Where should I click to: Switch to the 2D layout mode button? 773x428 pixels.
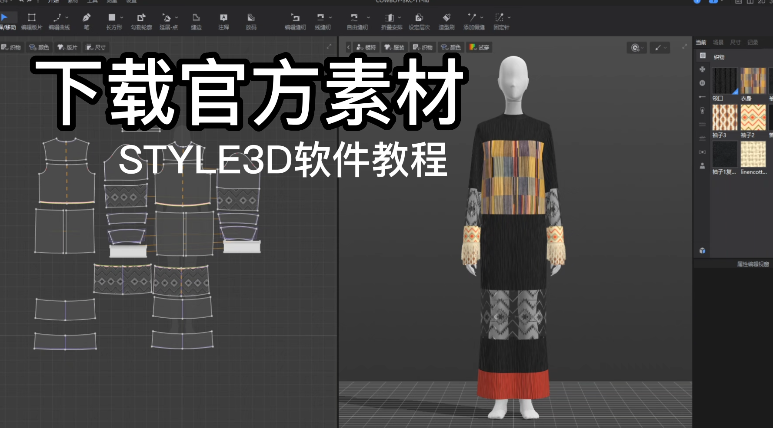[761, 2]
